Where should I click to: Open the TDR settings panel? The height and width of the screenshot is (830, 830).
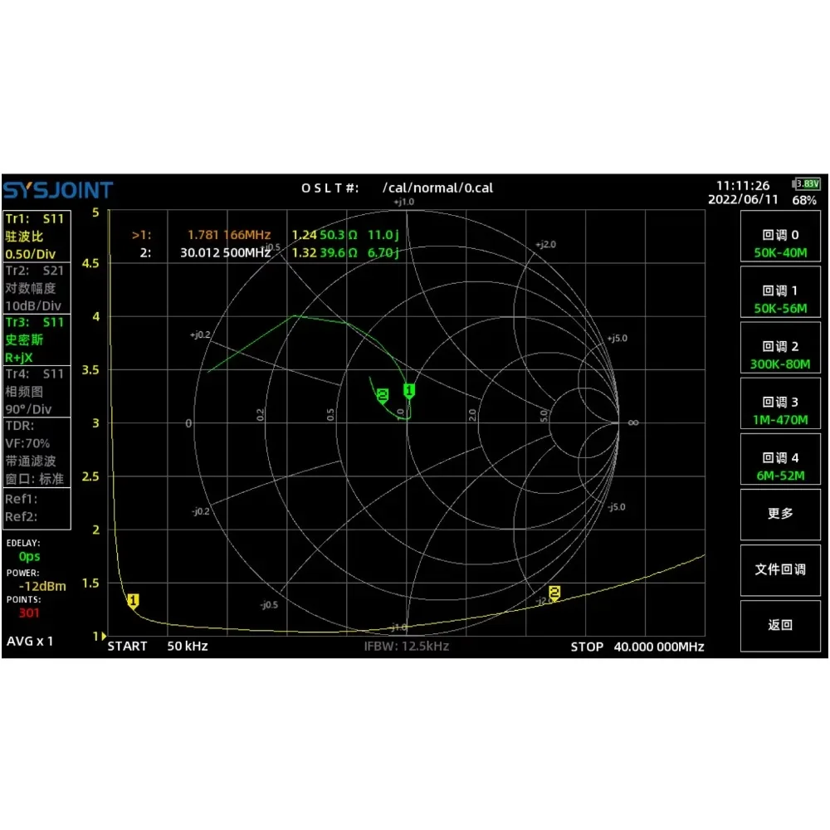pyautogui.click(x=37, y=452)
